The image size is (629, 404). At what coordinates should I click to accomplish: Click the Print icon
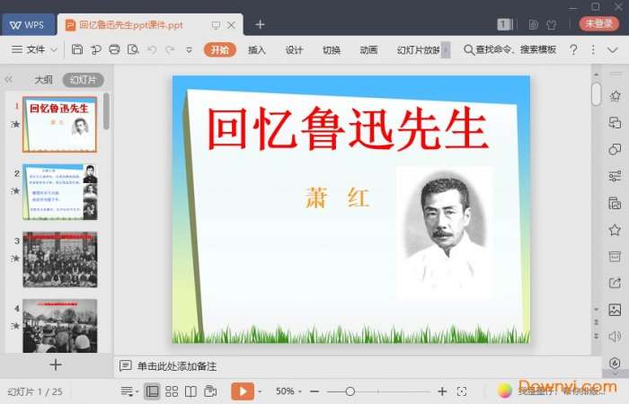tap(114, 49)
